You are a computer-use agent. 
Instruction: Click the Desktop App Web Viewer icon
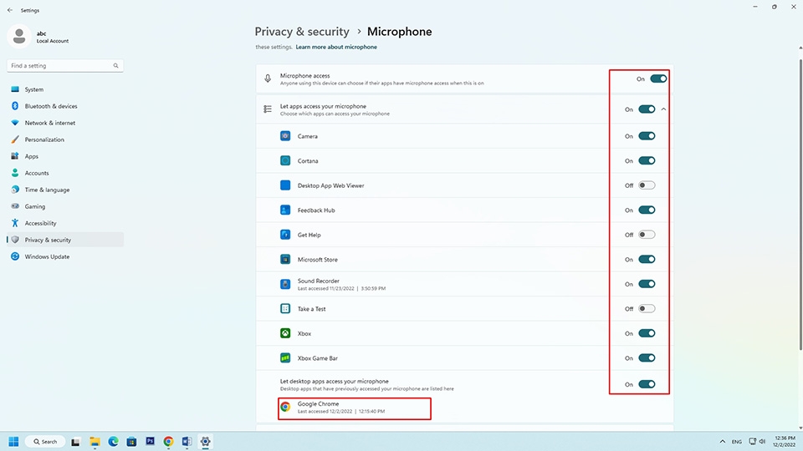click(285, 185)
